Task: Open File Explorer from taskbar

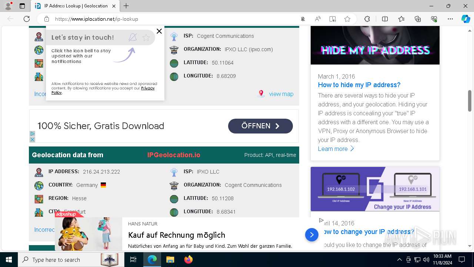Action: pyautogui.click(x=170, y=260)
